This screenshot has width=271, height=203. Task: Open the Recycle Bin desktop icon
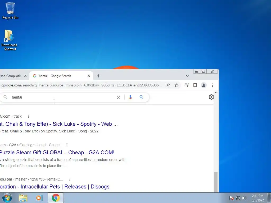click(x=10, y=11)
